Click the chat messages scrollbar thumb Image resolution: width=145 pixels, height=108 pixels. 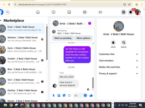93,83
